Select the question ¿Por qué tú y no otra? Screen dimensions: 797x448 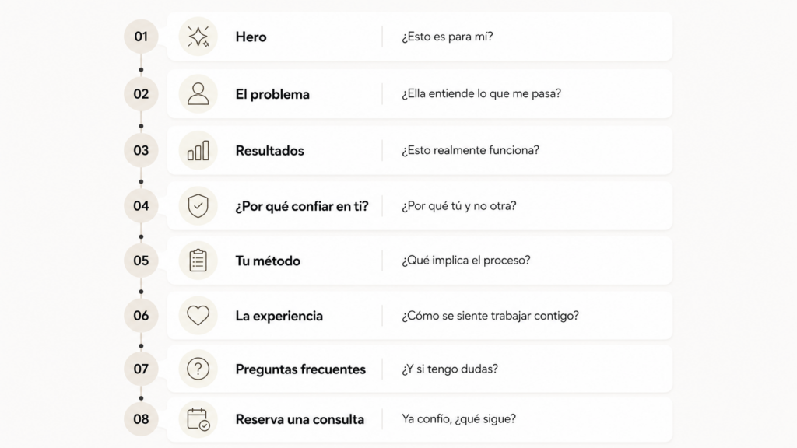(x=459, y=205)
